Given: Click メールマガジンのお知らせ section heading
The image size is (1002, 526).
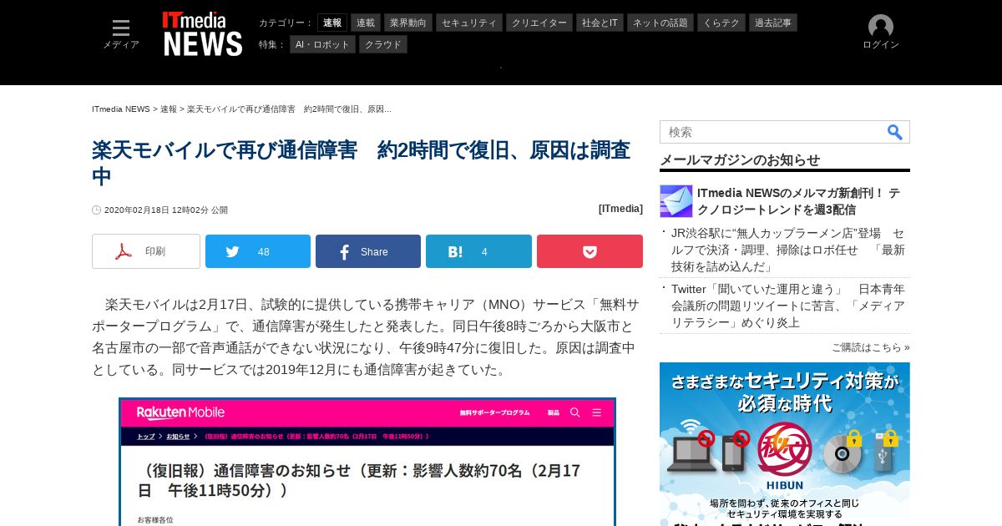Looking at the screenshot, I should click(740, 159).
